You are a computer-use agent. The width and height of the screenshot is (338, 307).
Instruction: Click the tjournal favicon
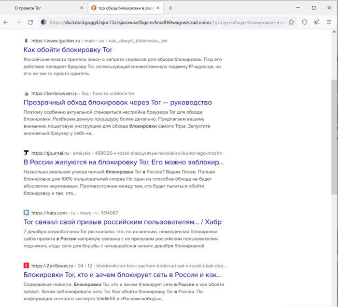click(26, 153)
